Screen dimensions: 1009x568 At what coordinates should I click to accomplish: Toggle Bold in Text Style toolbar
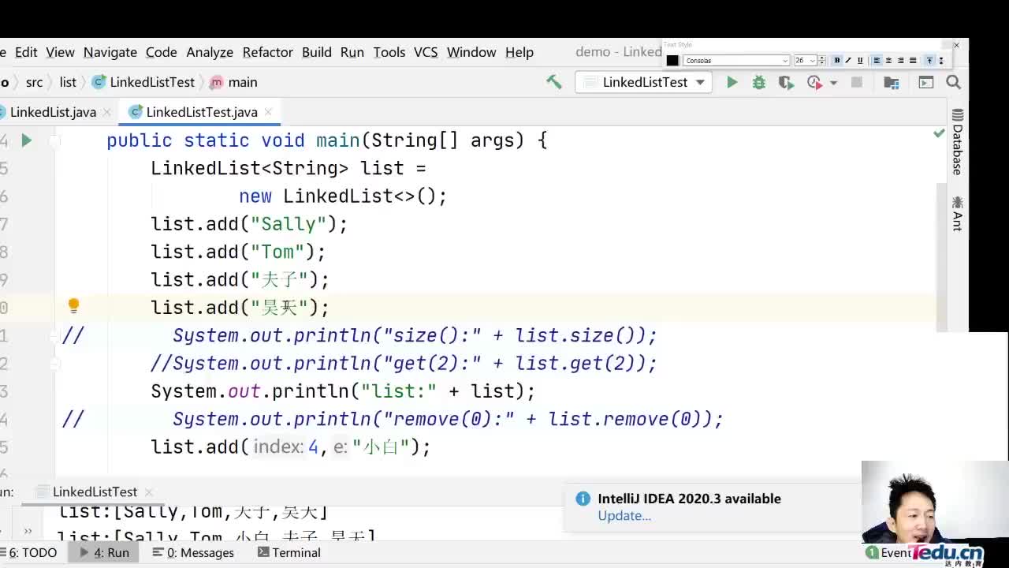tap(836, 61)
